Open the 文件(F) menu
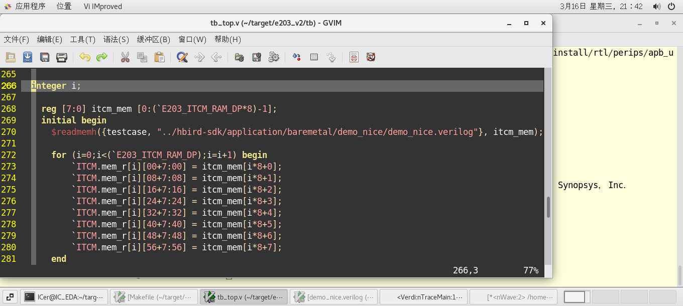 click(x=17, y=40)
